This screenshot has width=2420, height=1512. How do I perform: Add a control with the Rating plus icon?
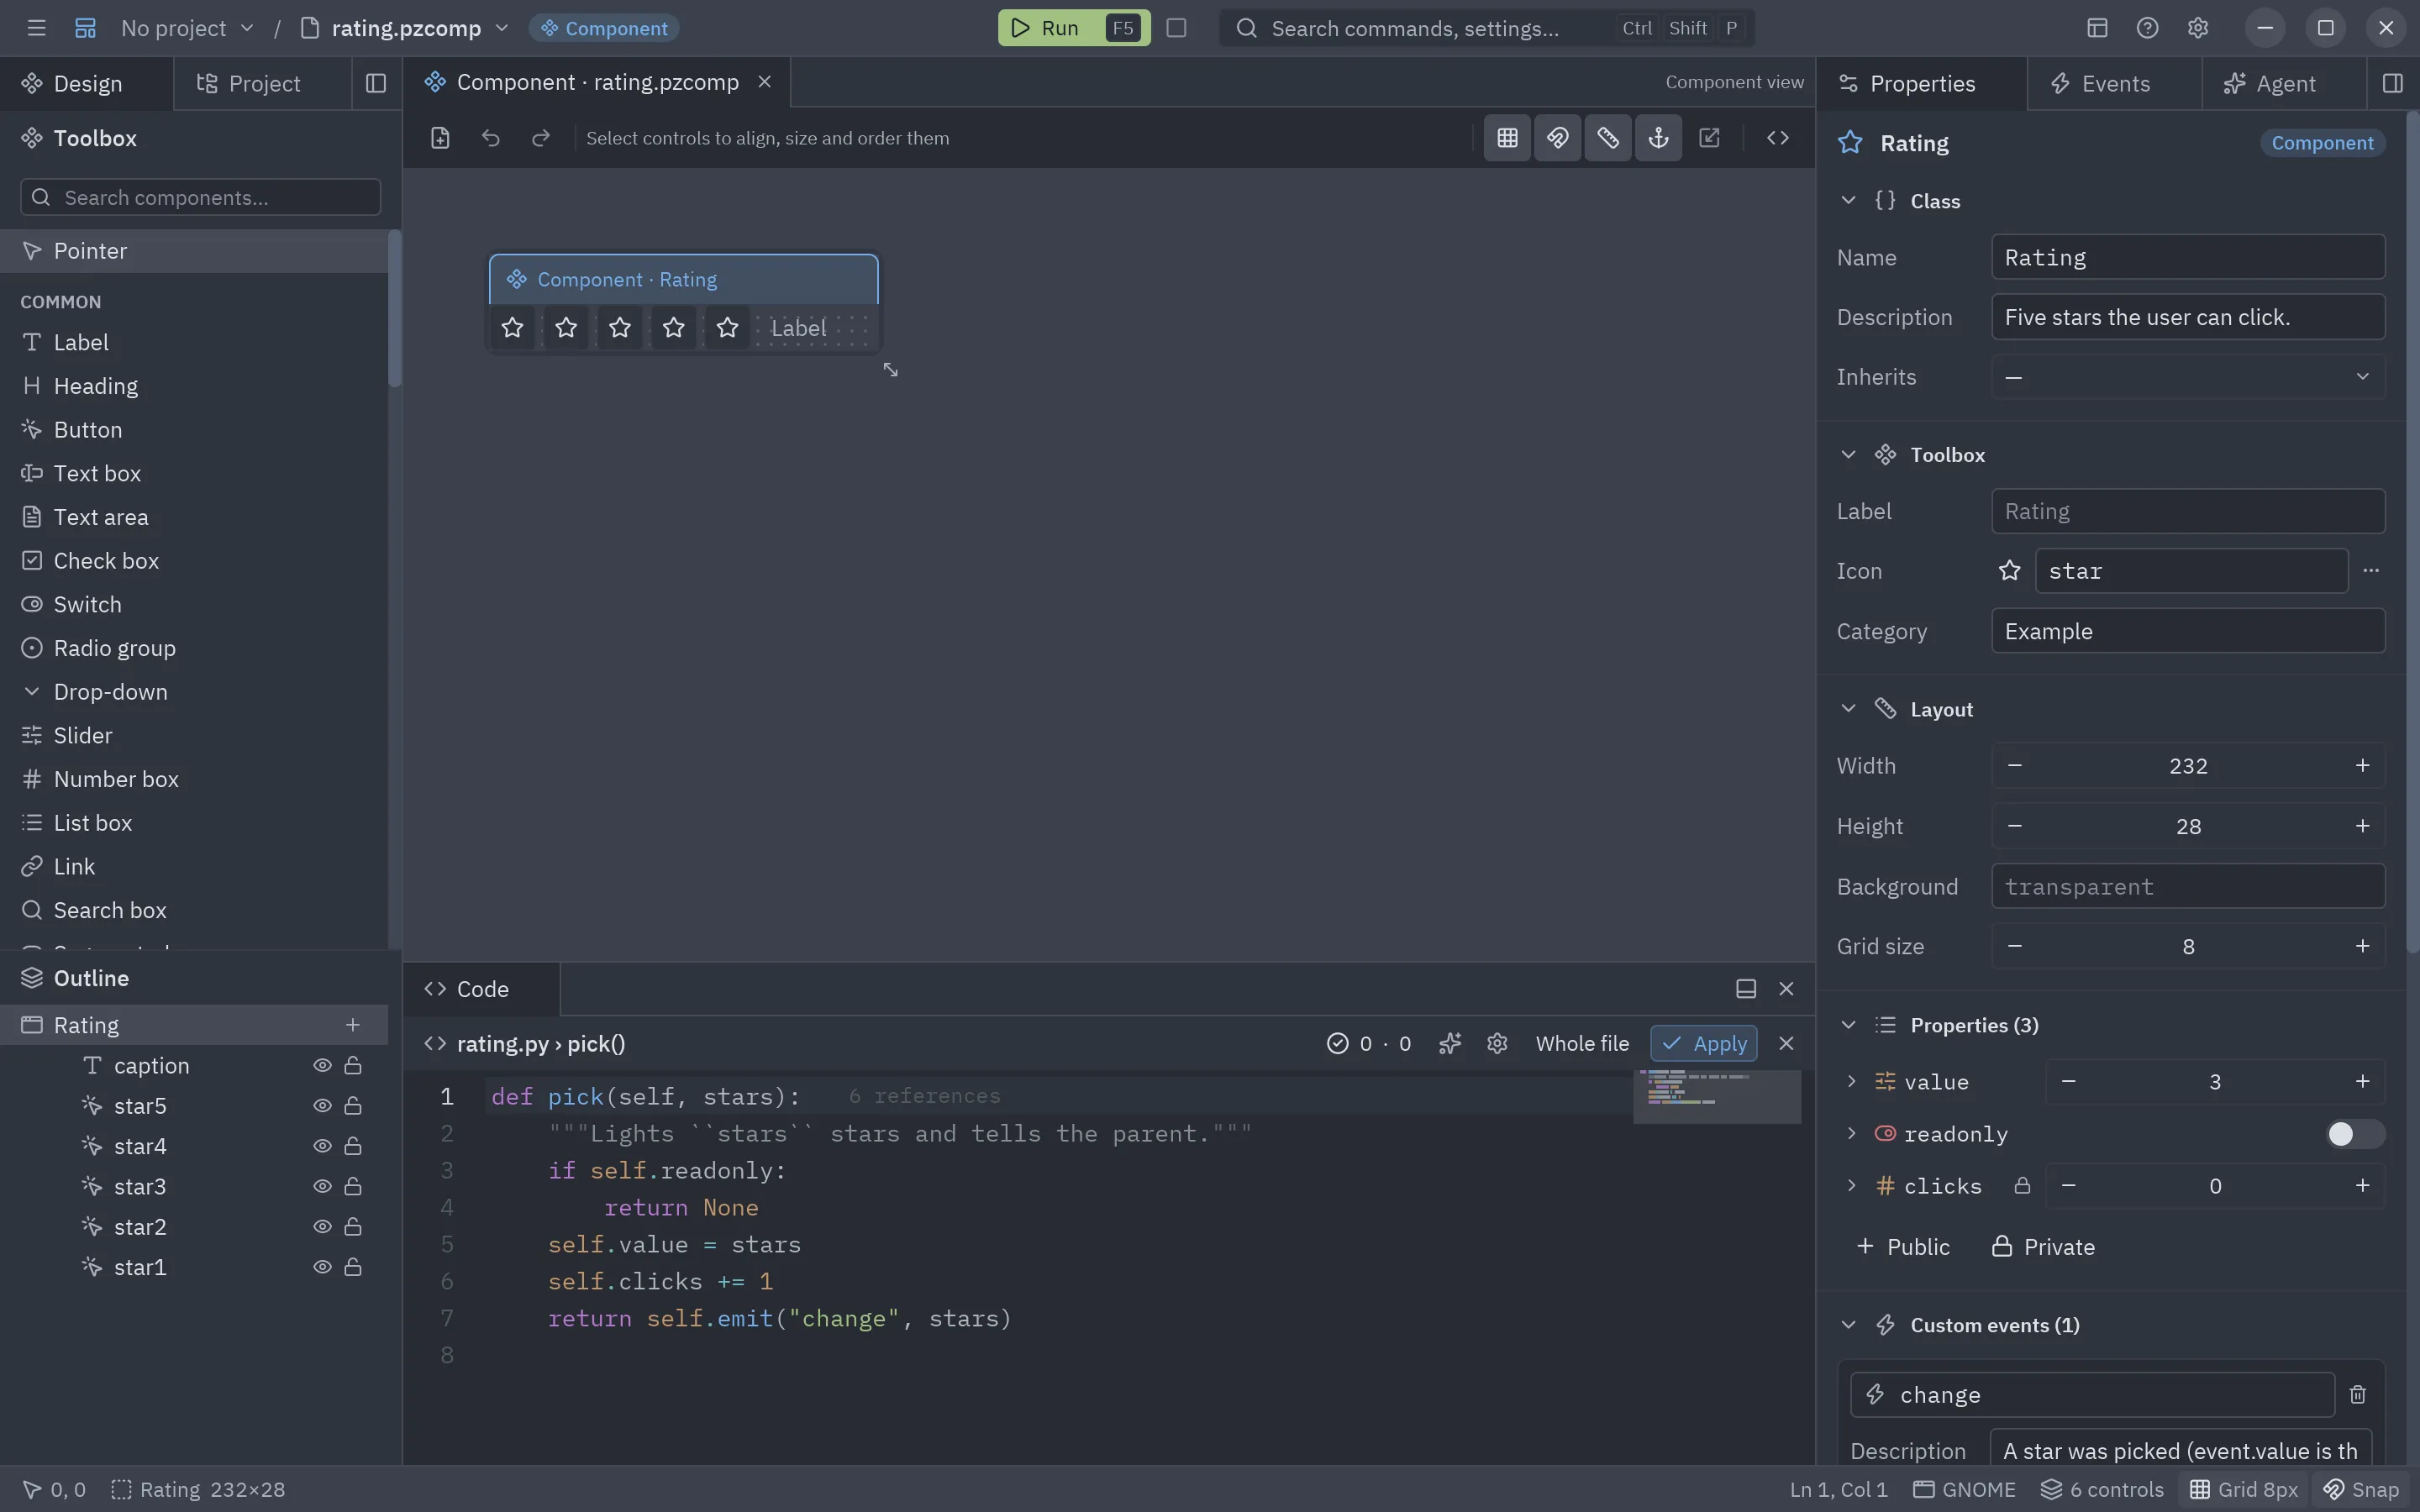tap(353, 1025)
